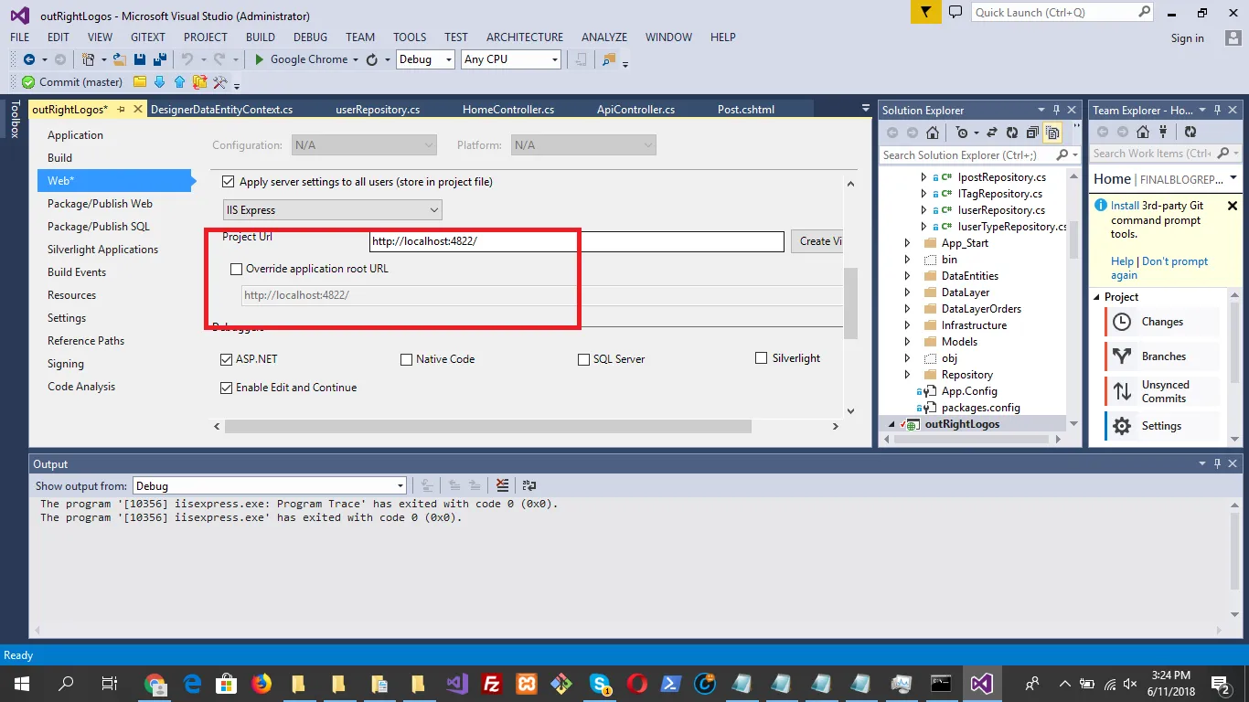Click the Save All icon in the toolbar
This screenshot has width=1249, height=702.
(x=158, y=59)
